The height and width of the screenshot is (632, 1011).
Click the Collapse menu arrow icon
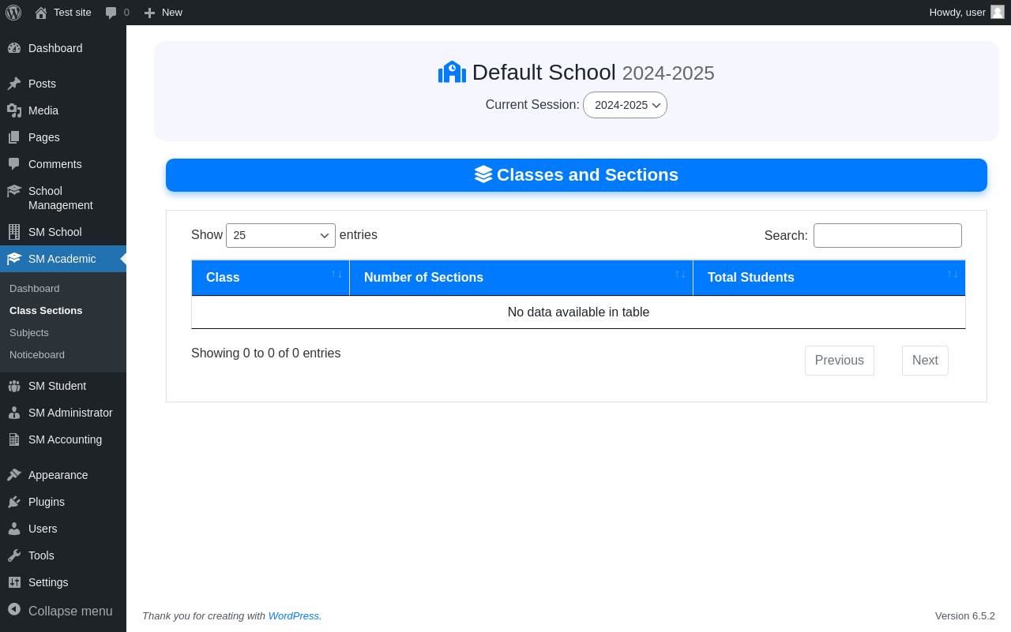pyautogui.click(x=14, y=609)
